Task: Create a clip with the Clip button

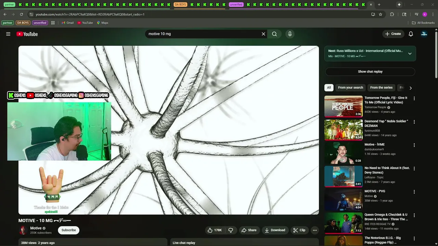Action: tap(299, 230)
